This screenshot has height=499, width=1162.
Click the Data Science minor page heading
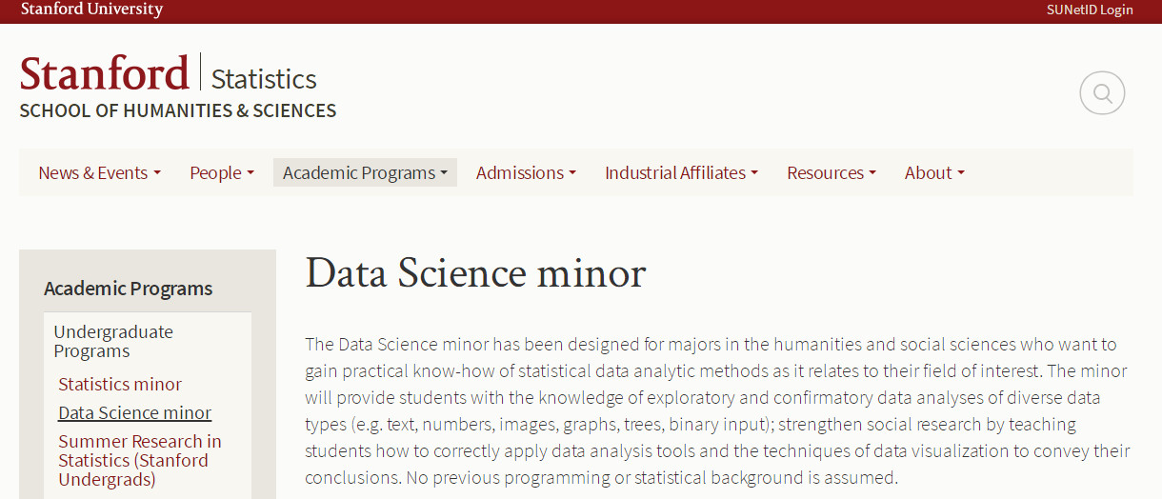[475, 273]
